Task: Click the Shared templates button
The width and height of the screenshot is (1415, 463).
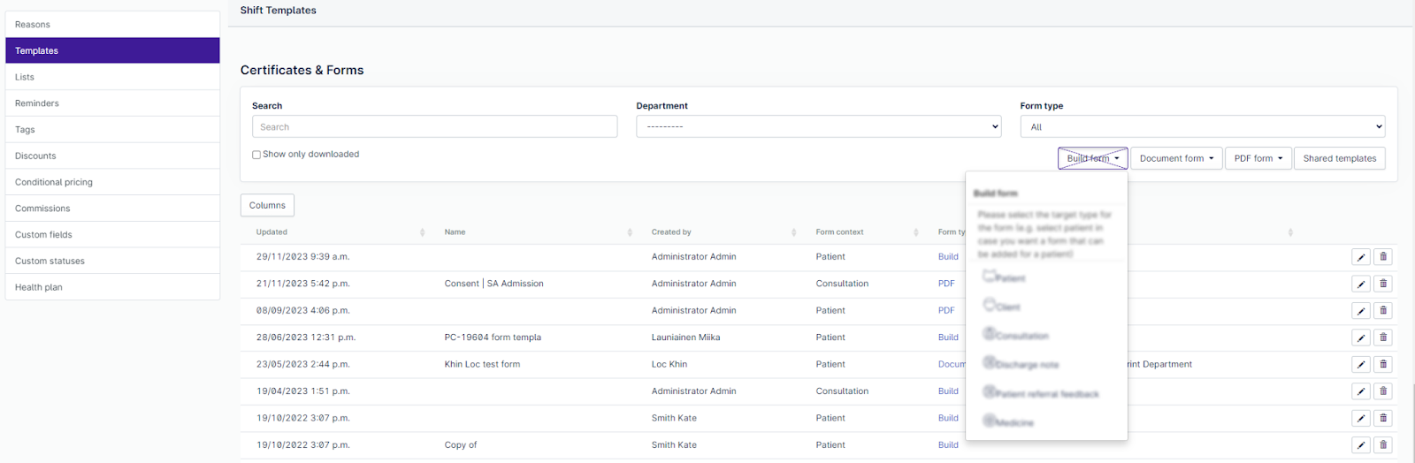Action: pos(1339,159)
